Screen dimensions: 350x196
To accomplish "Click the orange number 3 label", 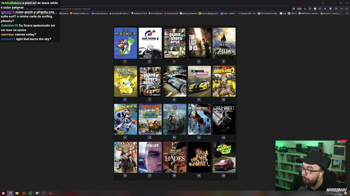I will coord(174,62).
